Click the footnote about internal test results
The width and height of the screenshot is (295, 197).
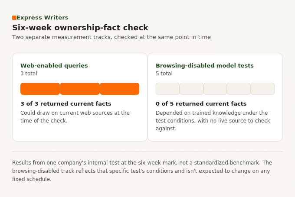tap(142, 171)
